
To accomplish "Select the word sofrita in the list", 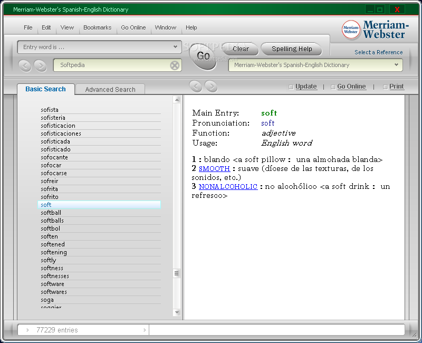I will tap(101, 189).
